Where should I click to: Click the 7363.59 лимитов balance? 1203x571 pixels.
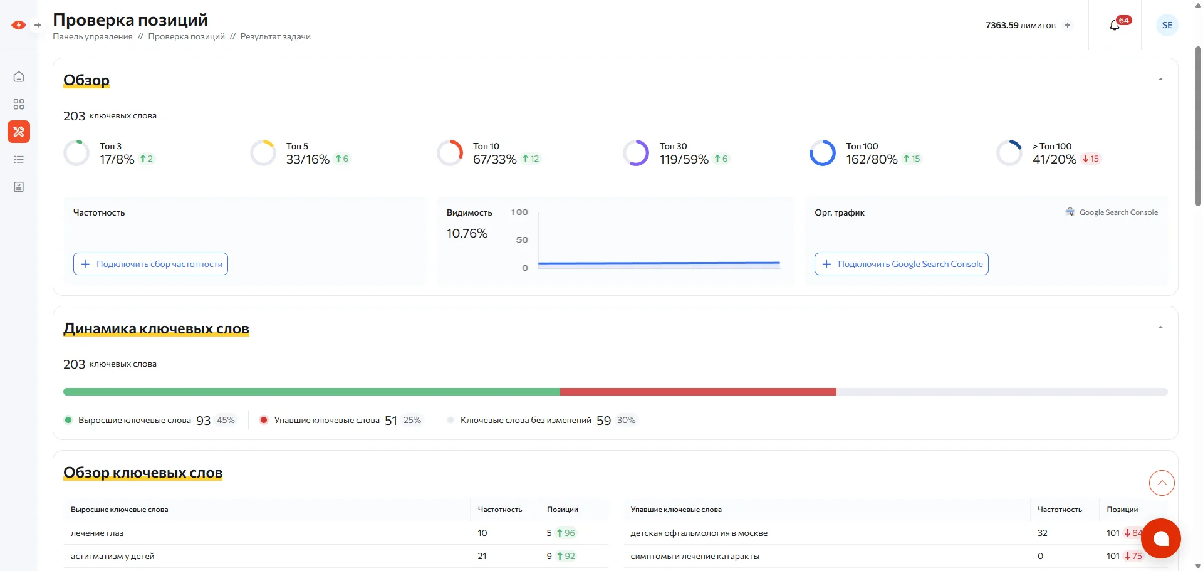1020,25
